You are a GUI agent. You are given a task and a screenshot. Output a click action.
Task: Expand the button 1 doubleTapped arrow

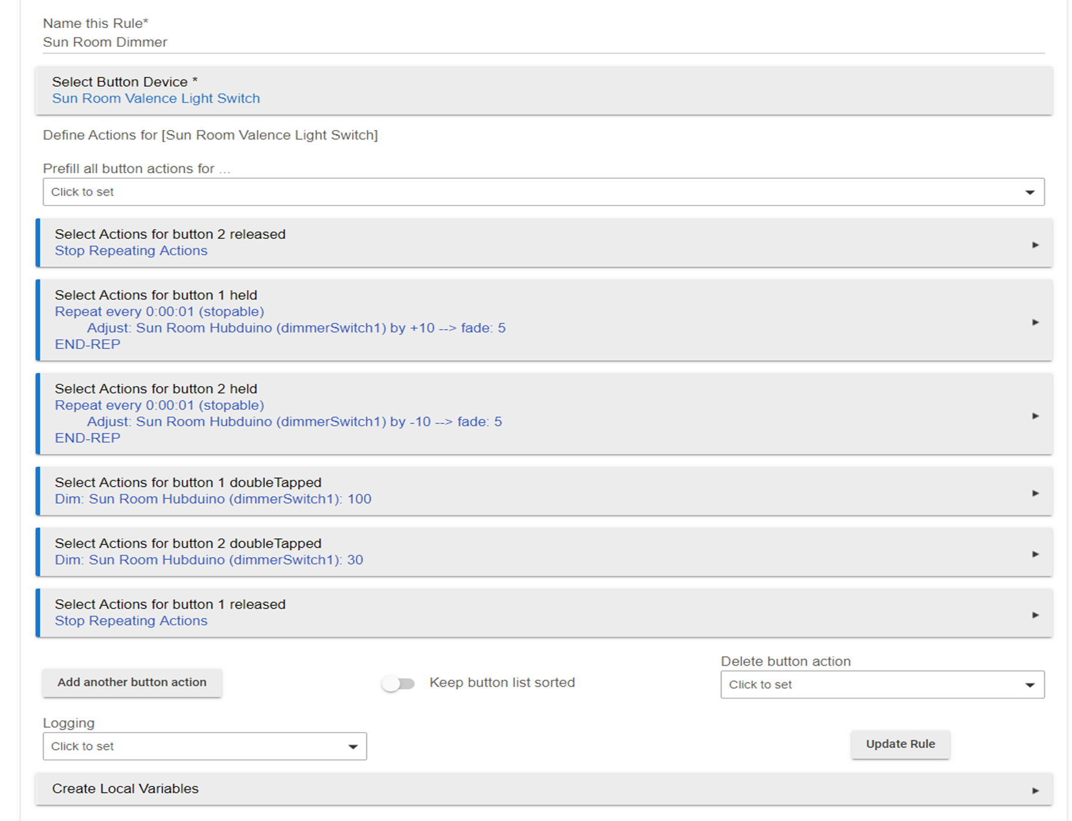point(1035,493)
